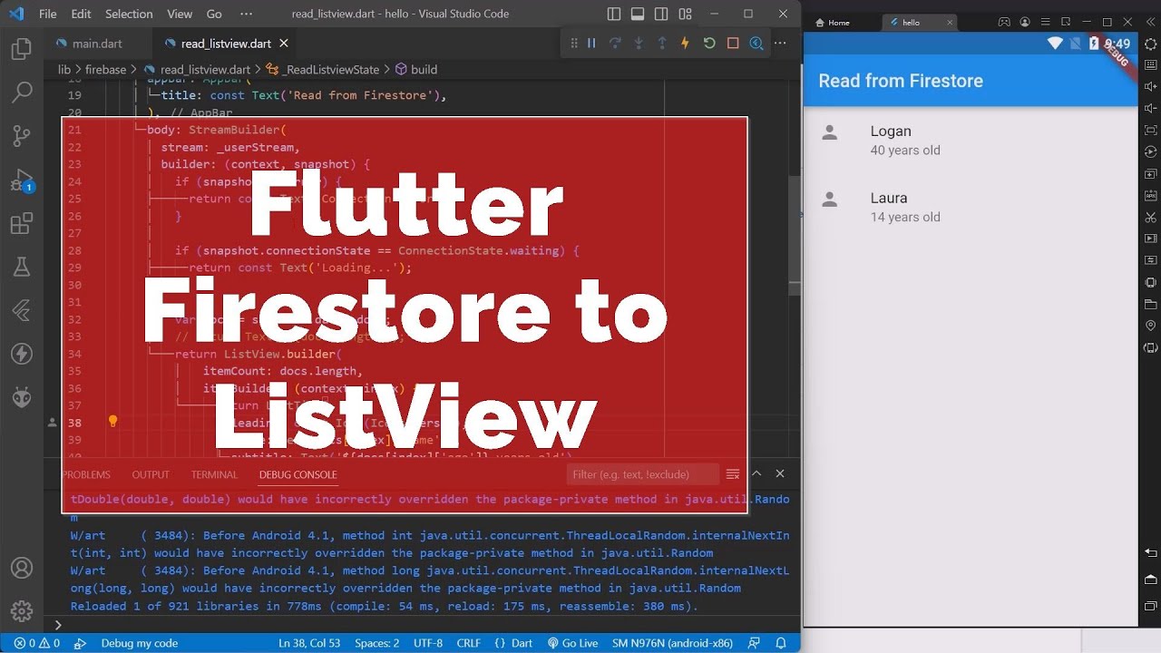The width and height of the screenshot is (1161, 653).
Task: Open editor More Actions ellipsis
Action: 780,43
